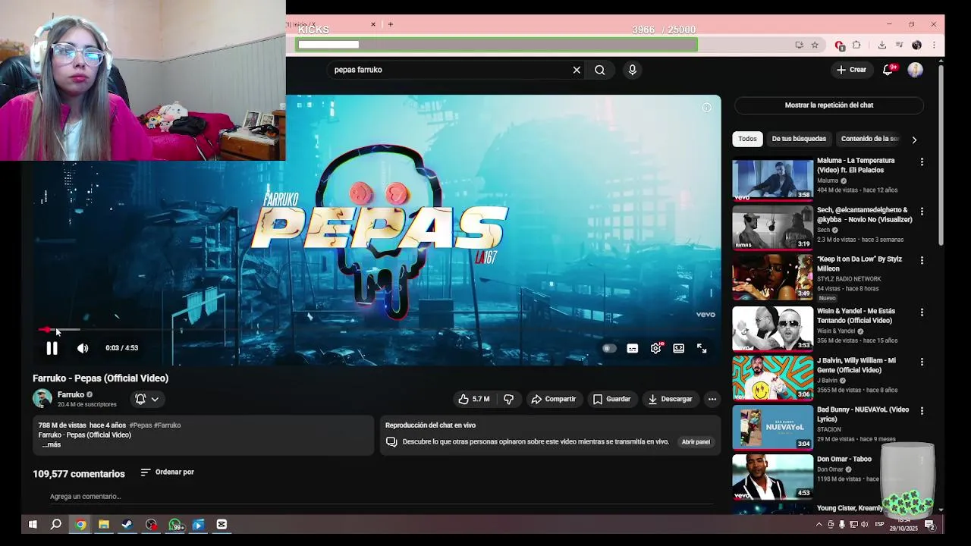
Task: Click the #Pepas hashtag
Action: [x=140, y=425]
